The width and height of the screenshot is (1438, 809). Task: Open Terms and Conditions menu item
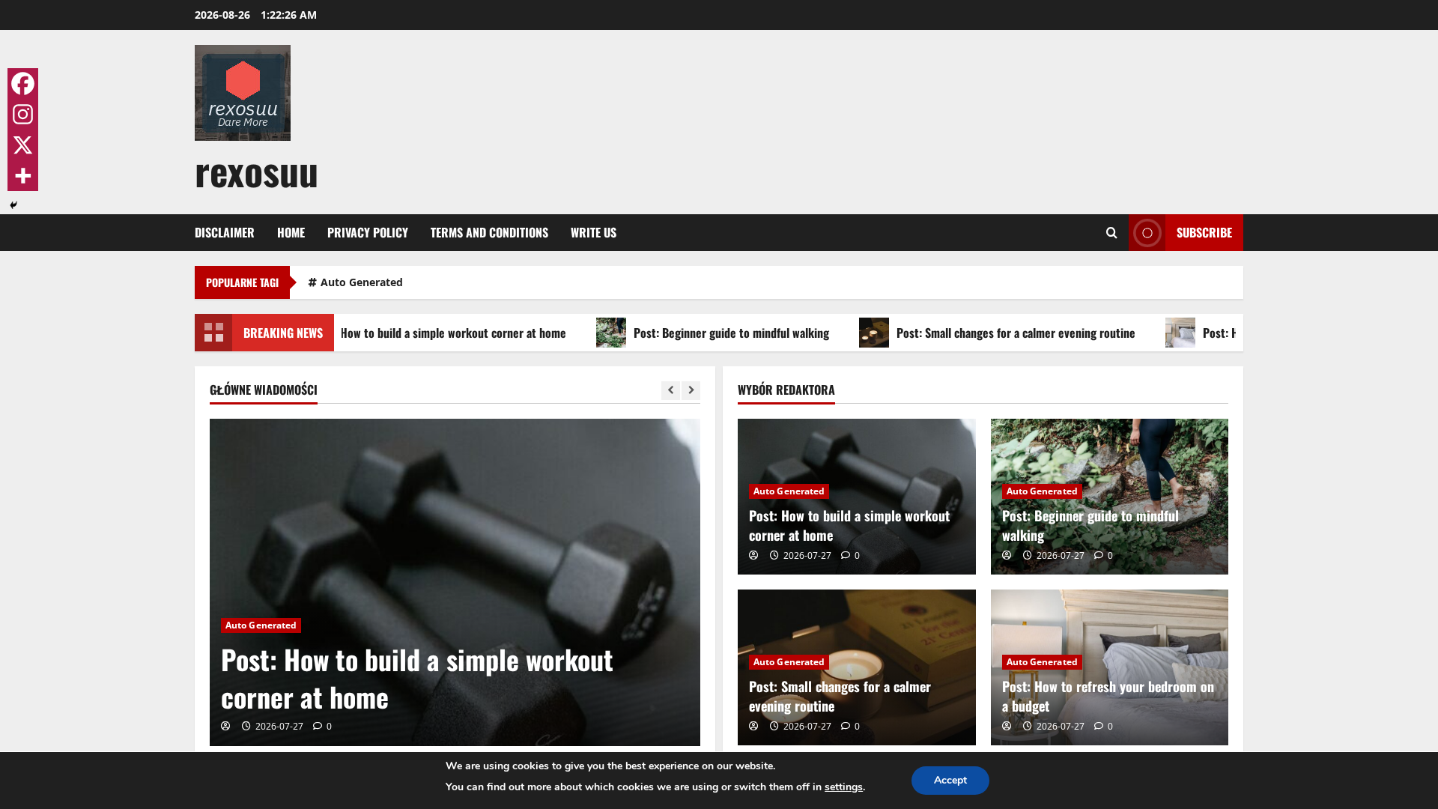click(489, 233)
